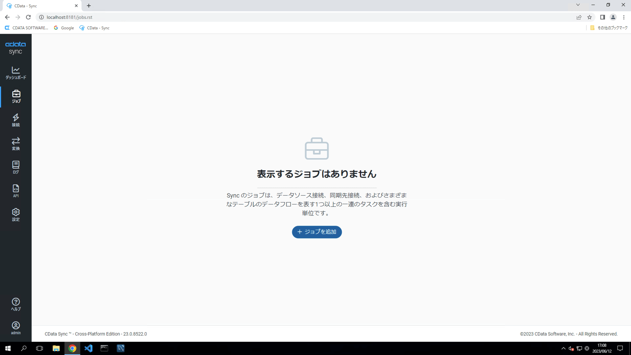
Task: Expand the other bookmarks folder
Action: pyautogui.click(x=609, y=28)
